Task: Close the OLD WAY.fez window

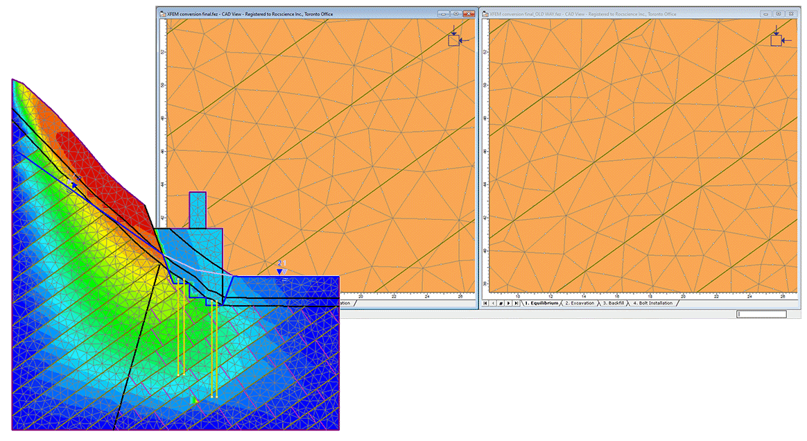Action: tap(791, 14)
